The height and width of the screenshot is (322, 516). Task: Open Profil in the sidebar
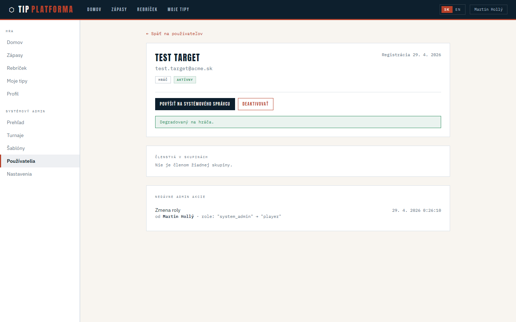coord(13,94)
